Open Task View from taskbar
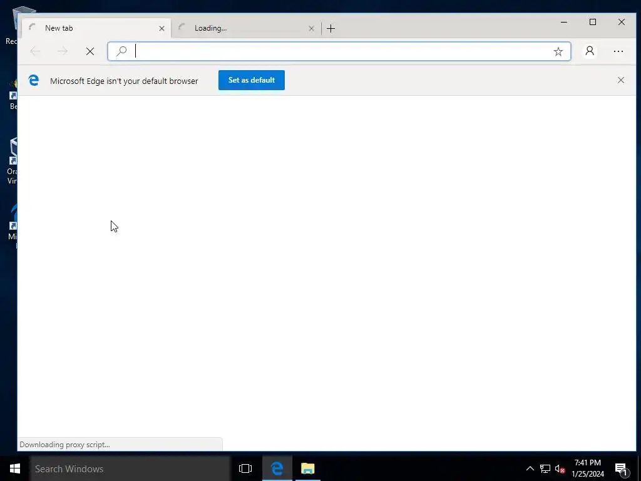The image size is (641, 481). (245, 468)
